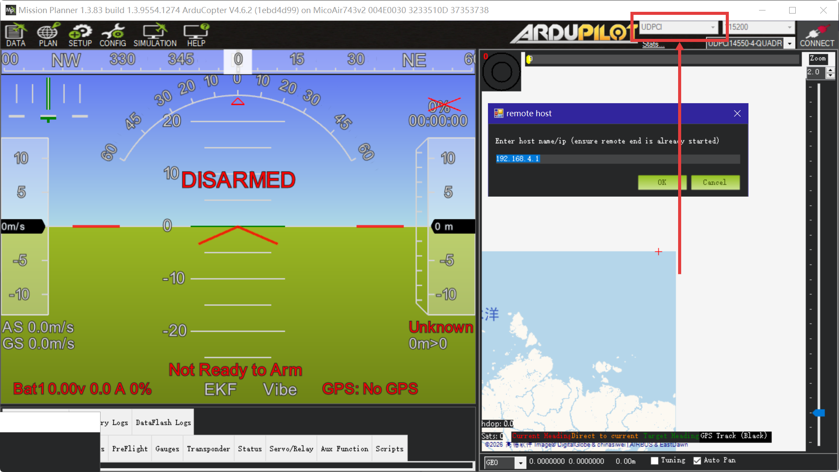Switch to the Aux Function tab

345,449
